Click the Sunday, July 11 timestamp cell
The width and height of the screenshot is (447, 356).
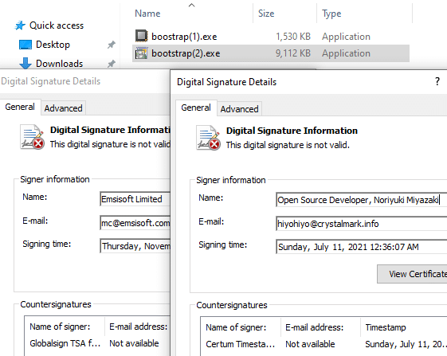click(x=406, y=344)
